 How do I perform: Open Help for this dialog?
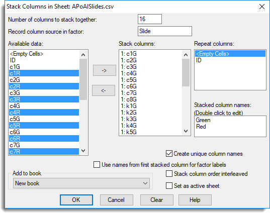coord(195,200)
